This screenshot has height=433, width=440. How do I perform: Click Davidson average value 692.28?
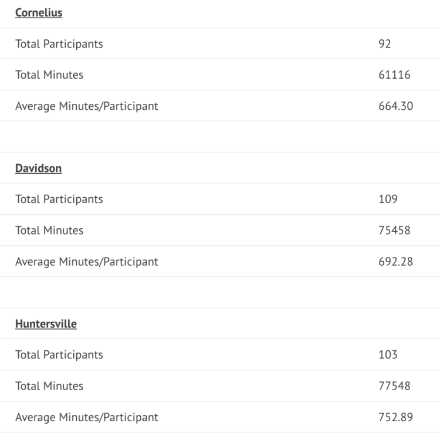(x=396, y=262)
